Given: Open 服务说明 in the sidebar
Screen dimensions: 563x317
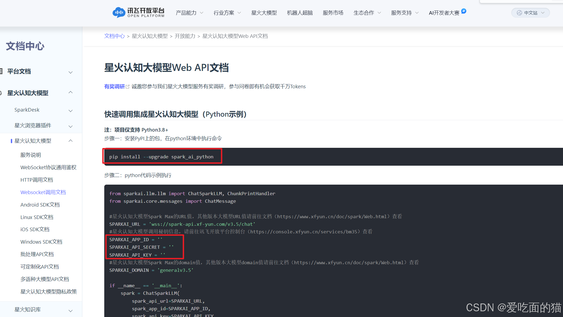Looking at the screenshot, I should pyautogui.click(x=31, y=155).
